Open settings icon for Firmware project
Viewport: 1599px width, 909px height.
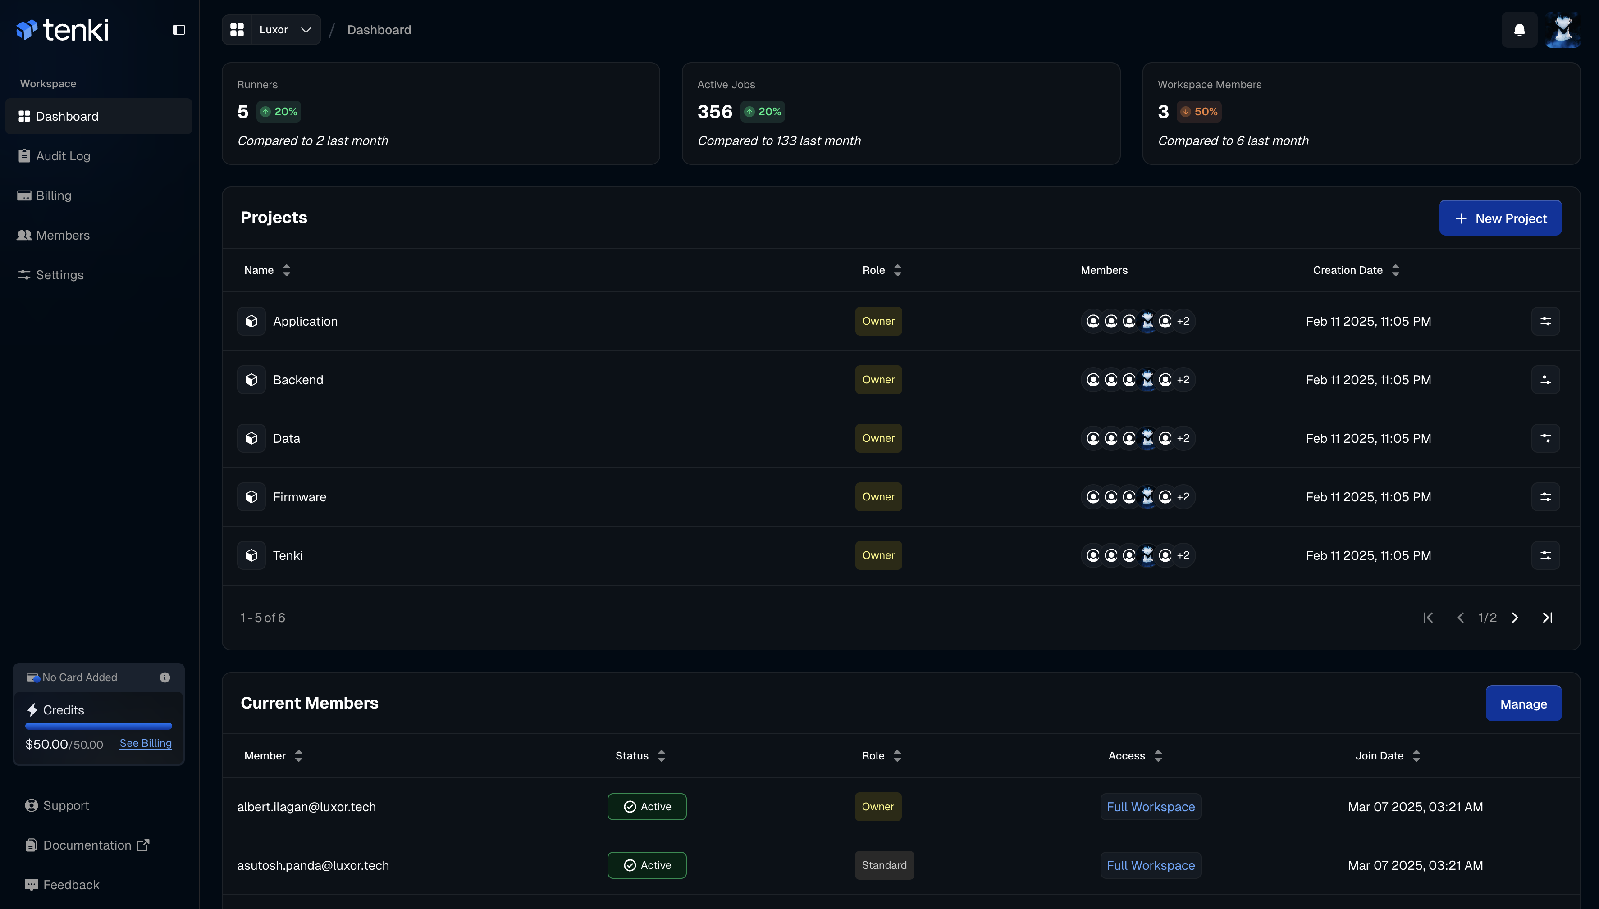click(1545, 497)
